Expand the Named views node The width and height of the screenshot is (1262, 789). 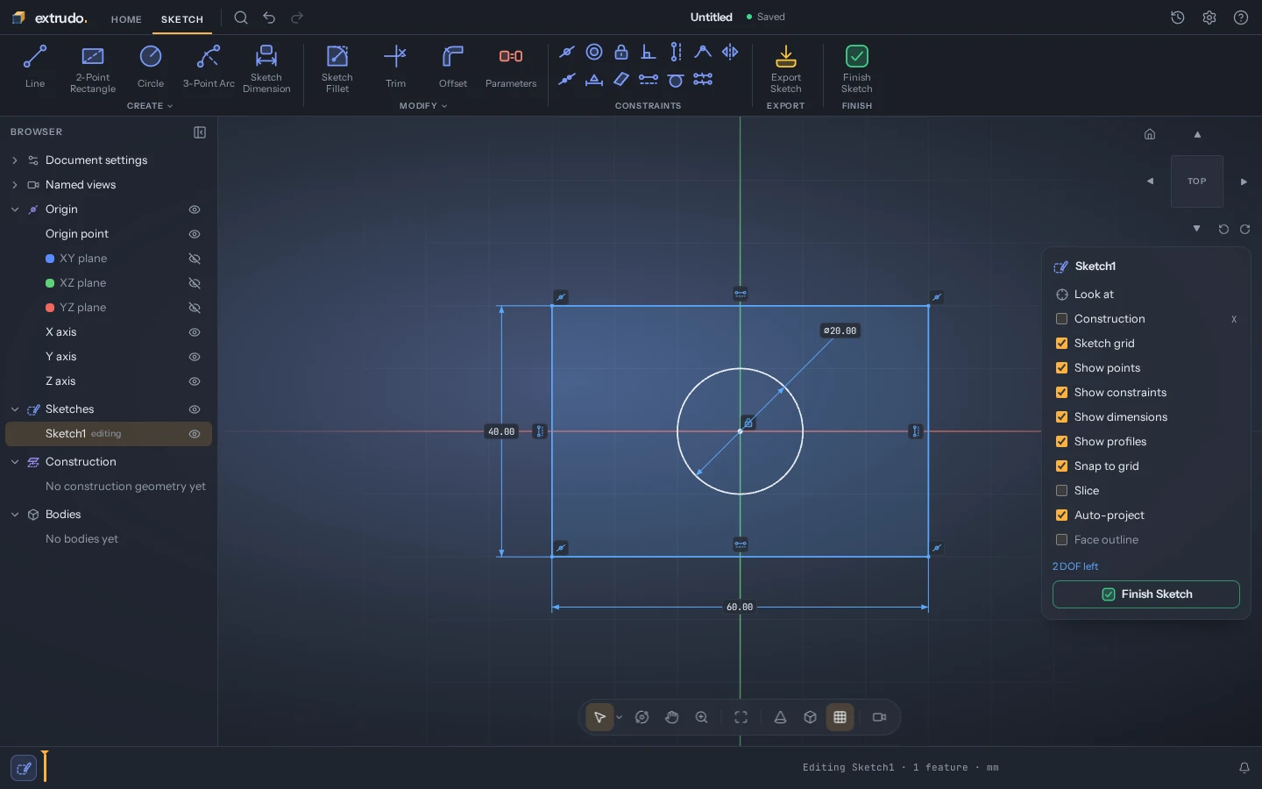tap(15, 185)
